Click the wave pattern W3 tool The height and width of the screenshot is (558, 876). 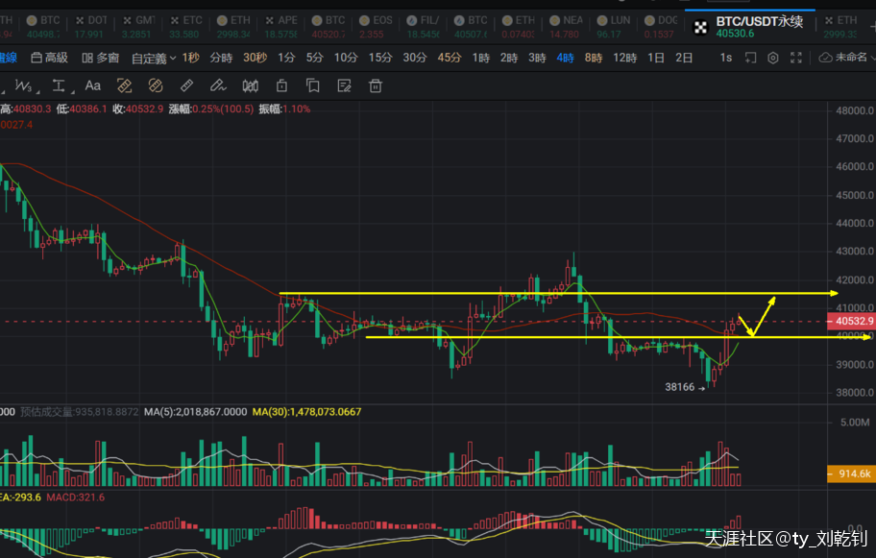coord(23,86)
